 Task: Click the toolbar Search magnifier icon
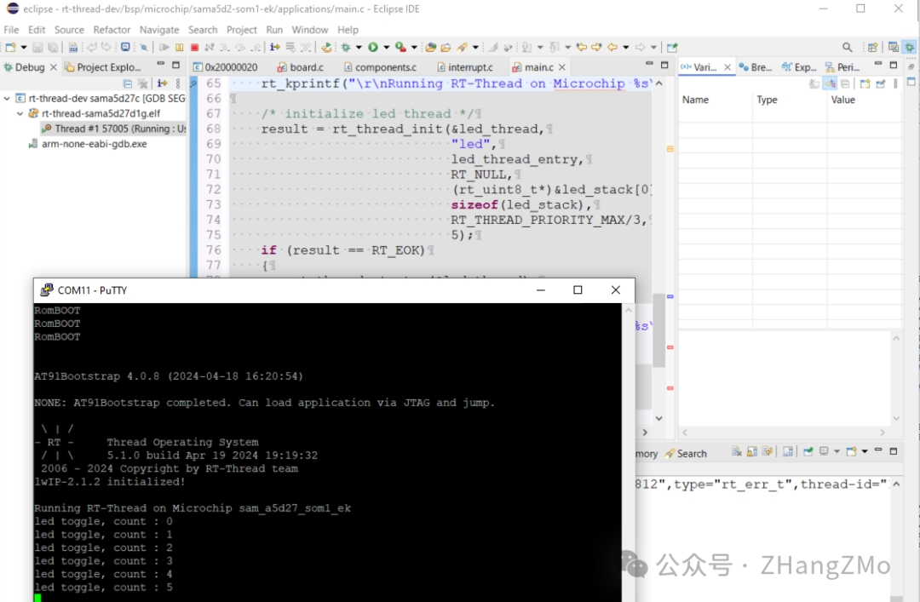[848, 48]
